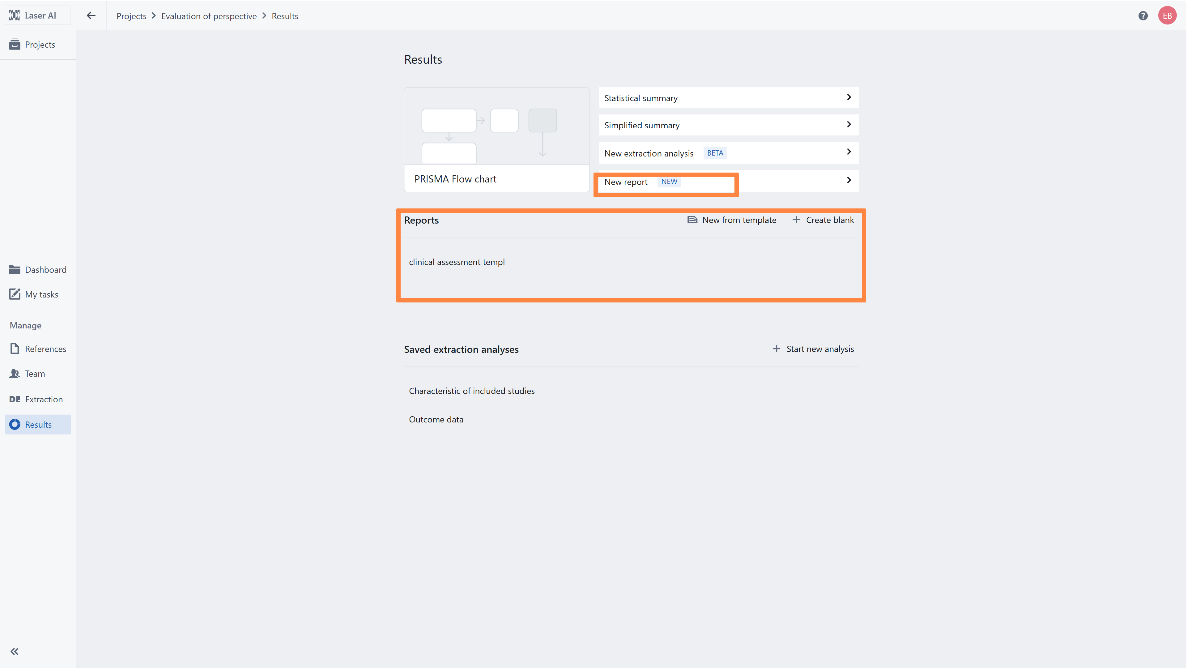
Task: Open the EB user avatar menu
Action: click(1167, 16)
